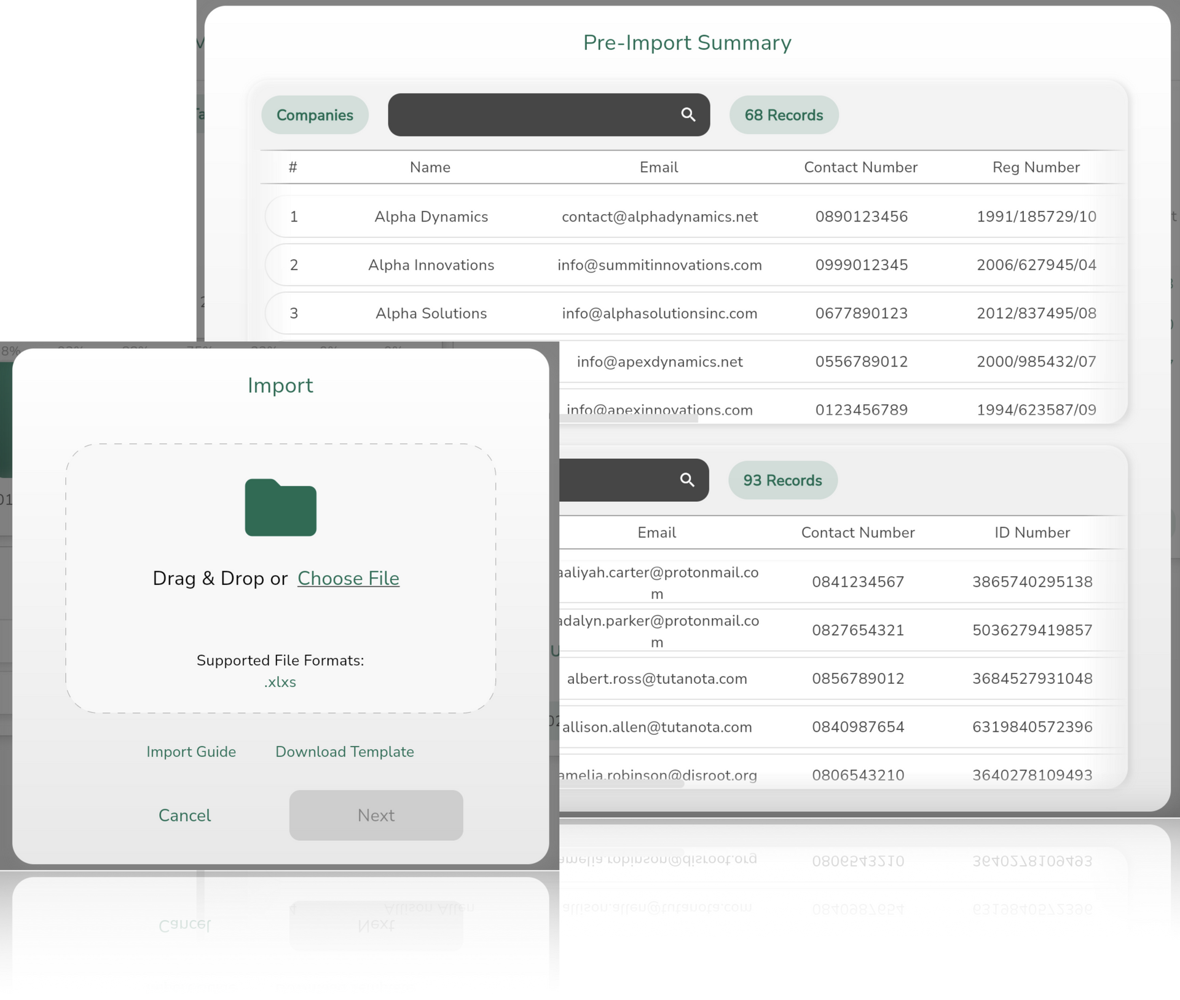Image resolution: width=1180 pixels, height=1000 pixels.
Task: Click contact@alphadynamics.net email cell
Action: pyautogui.click(x=659, y=216)
